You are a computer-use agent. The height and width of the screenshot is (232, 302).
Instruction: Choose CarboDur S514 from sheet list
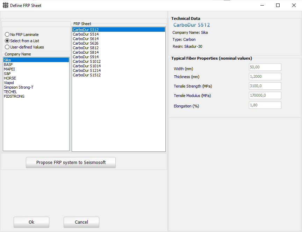pyautogui.click(x=118, y=34)
